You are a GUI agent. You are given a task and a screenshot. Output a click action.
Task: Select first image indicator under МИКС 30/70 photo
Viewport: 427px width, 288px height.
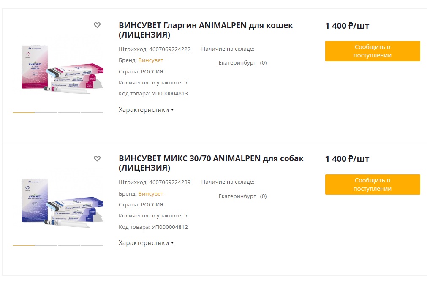point(24,245)
